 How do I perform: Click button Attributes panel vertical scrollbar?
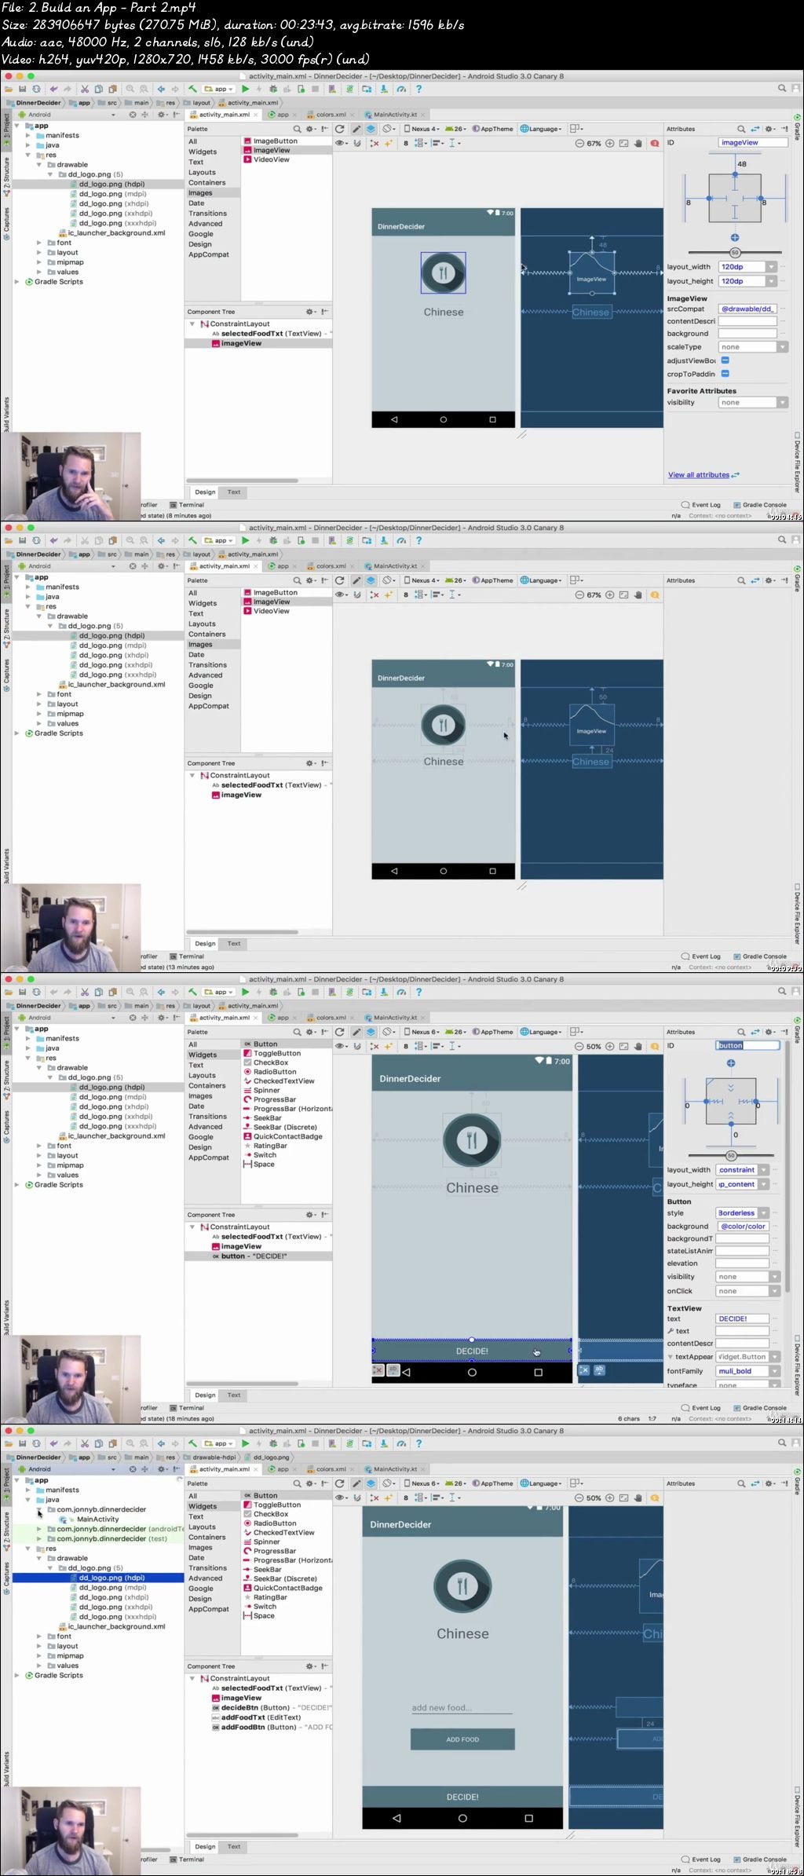tap(787, 1167)
